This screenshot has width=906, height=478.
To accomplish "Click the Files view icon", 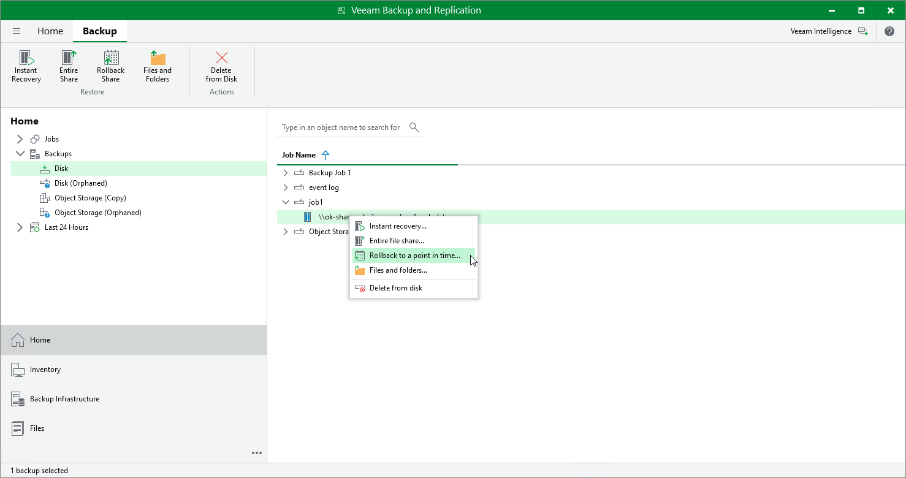I will point(18,428).
